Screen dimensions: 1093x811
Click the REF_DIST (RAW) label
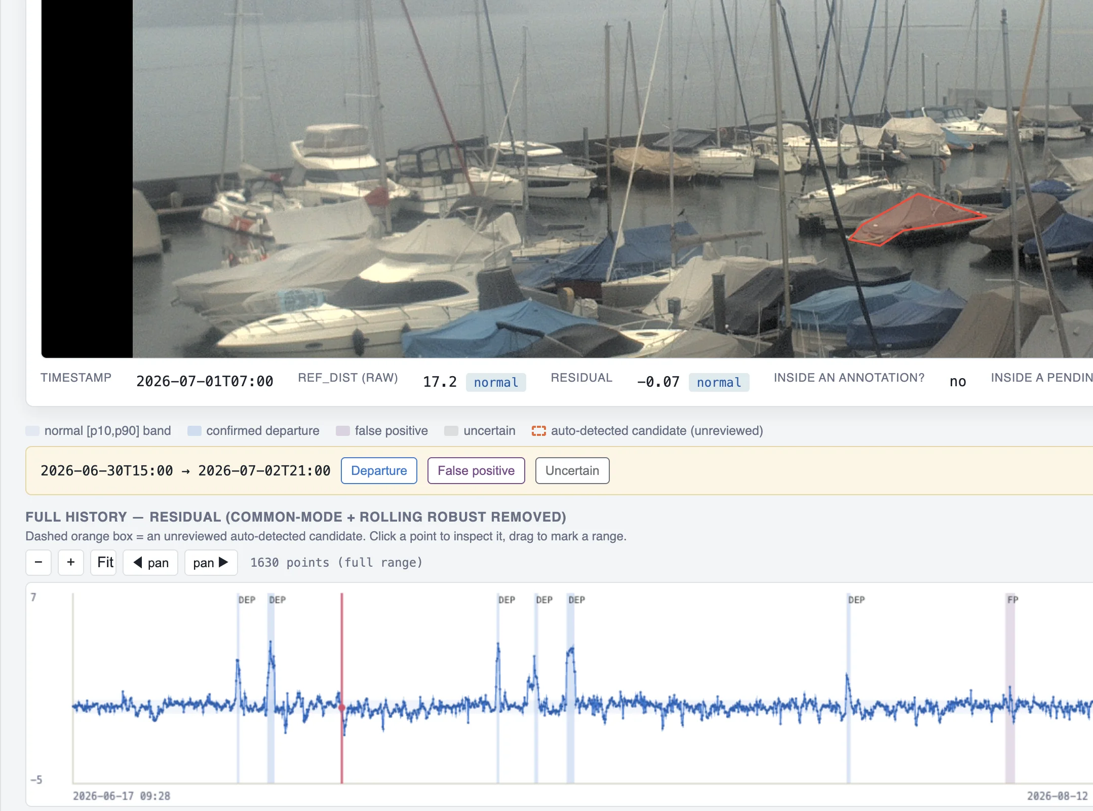coord(348,378)
